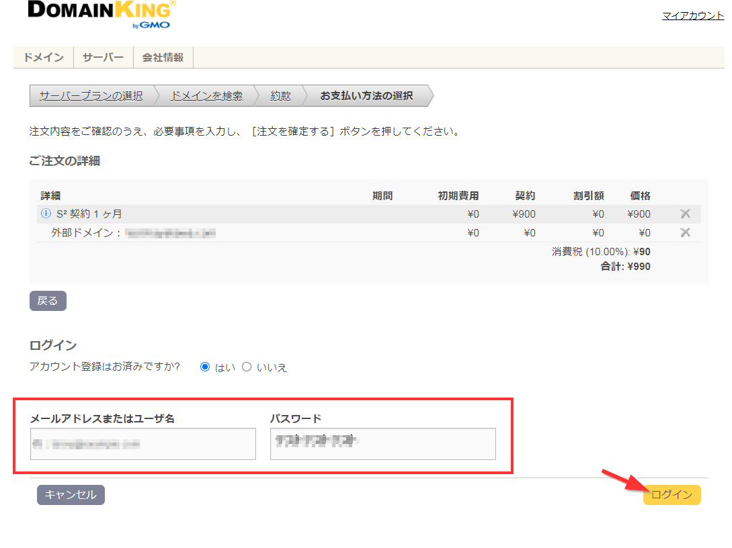Return to サーバープランの選択 step
Screen dimensions: 732x548
pyautogui.click(x=91, y=96)
